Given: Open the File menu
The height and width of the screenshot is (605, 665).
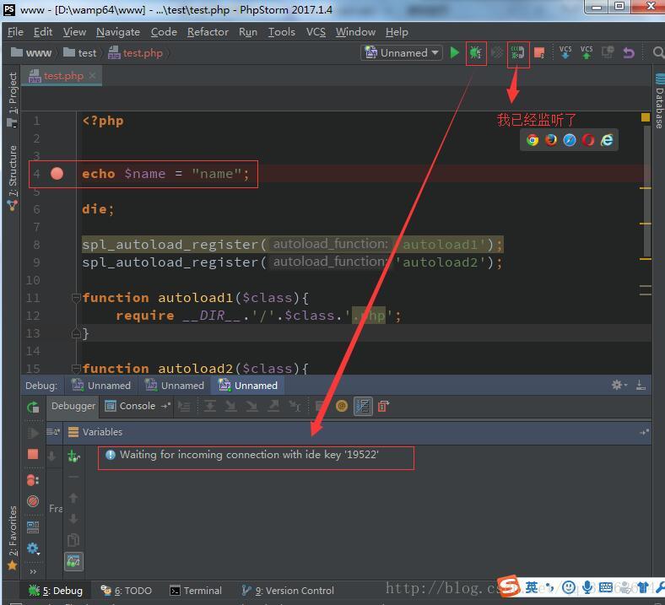Looking at the screenshot, I should point(15,32).
